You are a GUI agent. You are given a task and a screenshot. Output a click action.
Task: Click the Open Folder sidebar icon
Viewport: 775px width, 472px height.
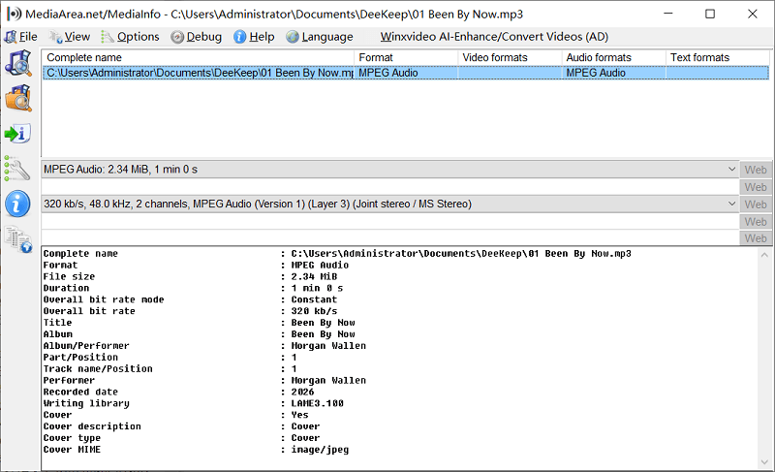click(x=18, y=98)
